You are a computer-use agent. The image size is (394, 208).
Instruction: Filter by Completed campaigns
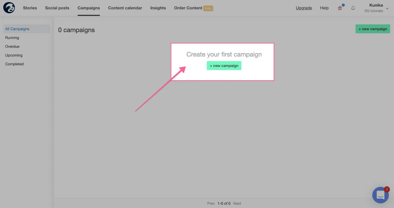[x=14, y=64]
